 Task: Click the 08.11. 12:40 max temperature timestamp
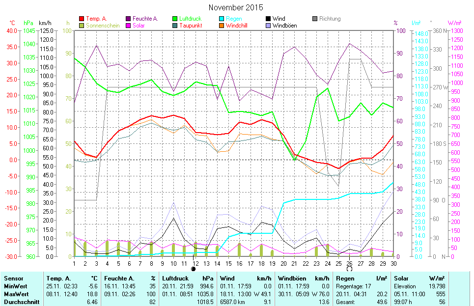coord(62,294)
